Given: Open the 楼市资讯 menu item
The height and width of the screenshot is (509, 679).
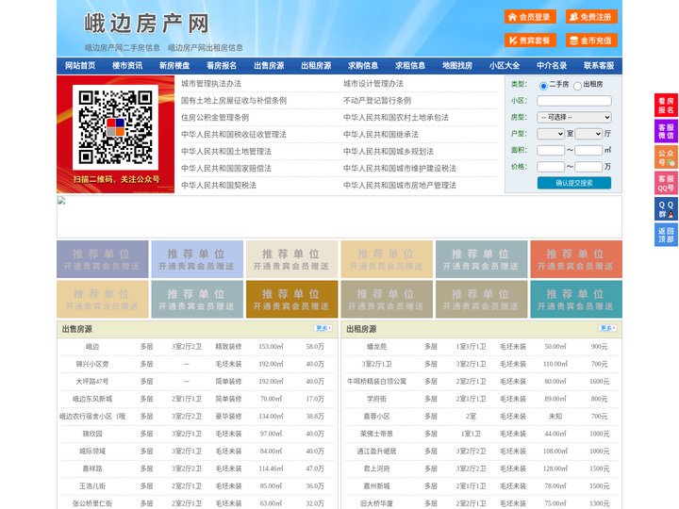Looking at the screenshot, I should [x=127, y=66].
